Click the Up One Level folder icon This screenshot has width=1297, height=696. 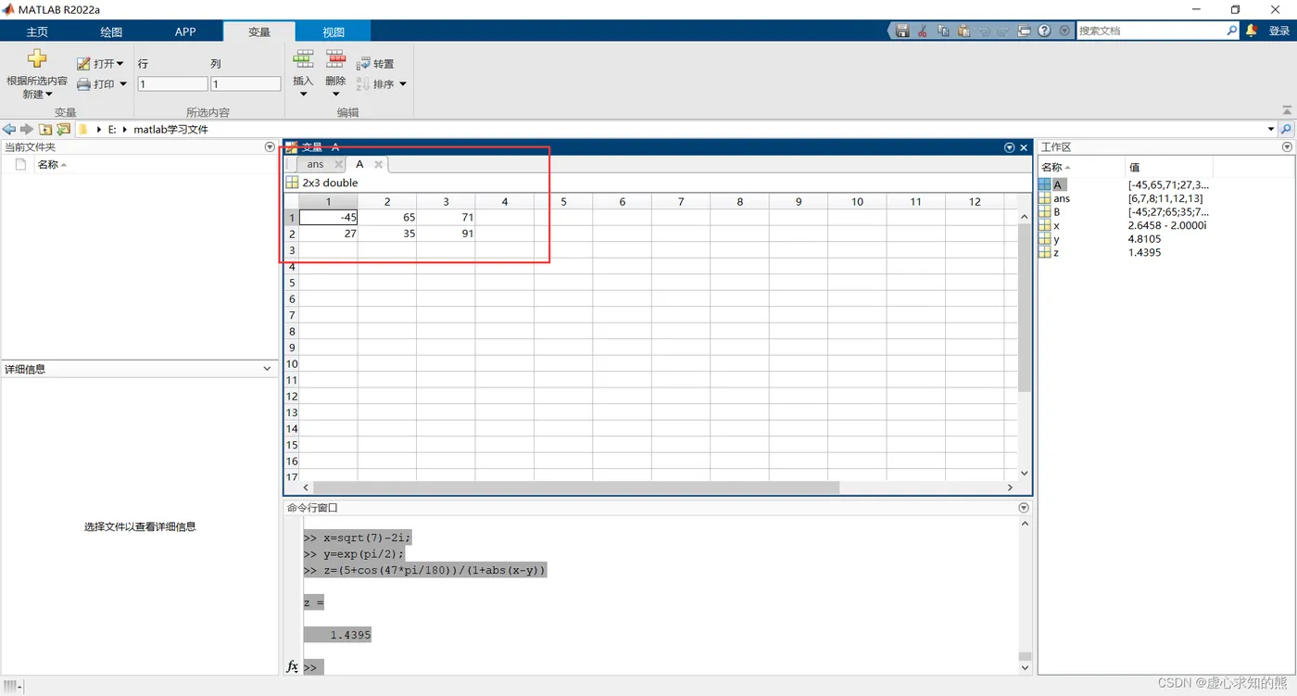coord(44,130)
